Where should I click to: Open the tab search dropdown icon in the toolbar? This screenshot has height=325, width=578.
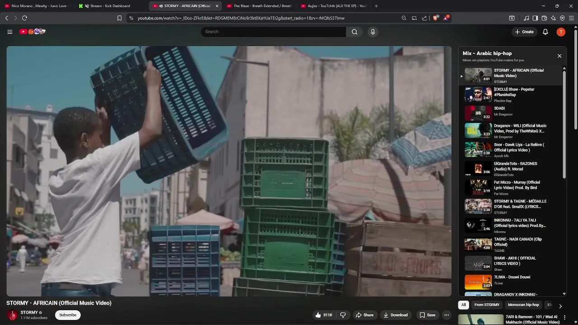tap(512, 18)
